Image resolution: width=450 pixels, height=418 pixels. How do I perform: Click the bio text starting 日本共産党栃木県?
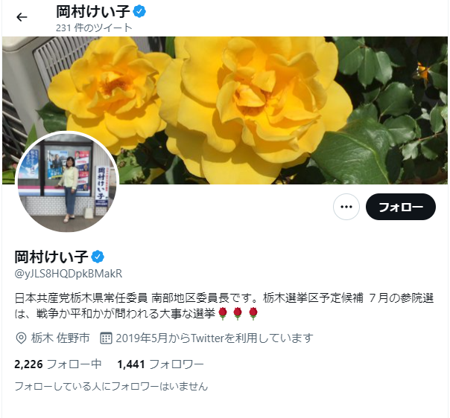pos(224,306)
